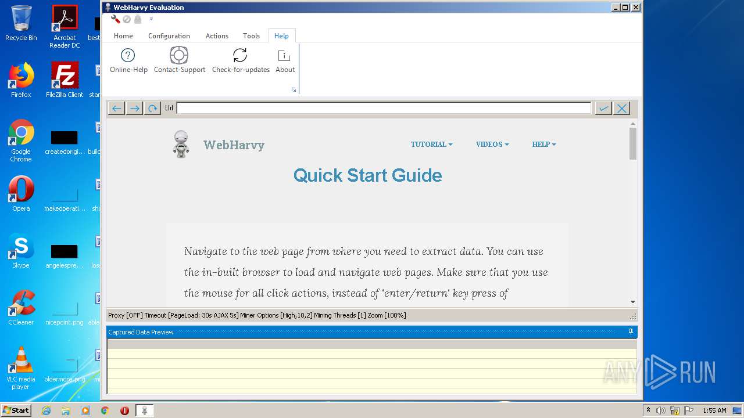Click the Proxy [OFF] status text

click(125, 315)
